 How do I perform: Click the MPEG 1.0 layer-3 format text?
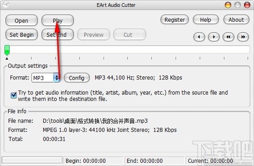[109, 130]
